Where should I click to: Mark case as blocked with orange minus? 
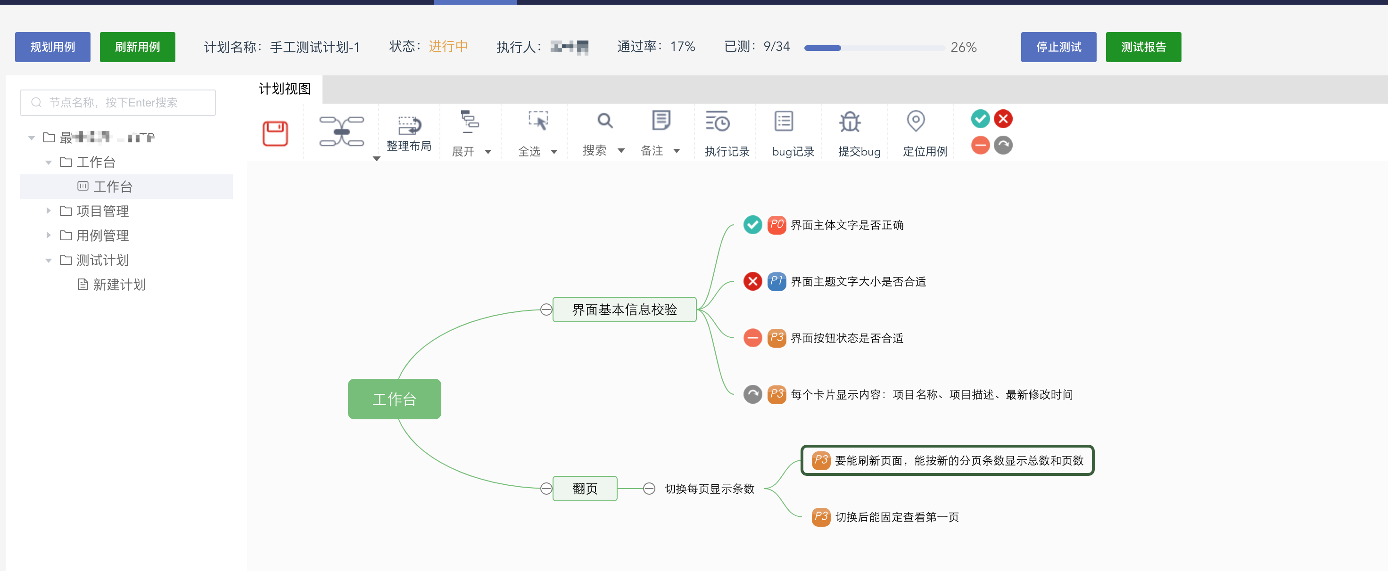click(980, 145)
